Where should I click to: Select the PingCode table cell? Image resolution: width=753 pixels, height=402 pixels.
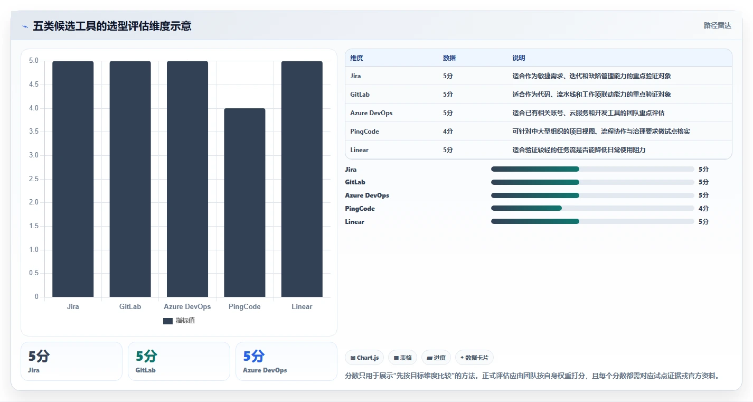coord(364,132)
